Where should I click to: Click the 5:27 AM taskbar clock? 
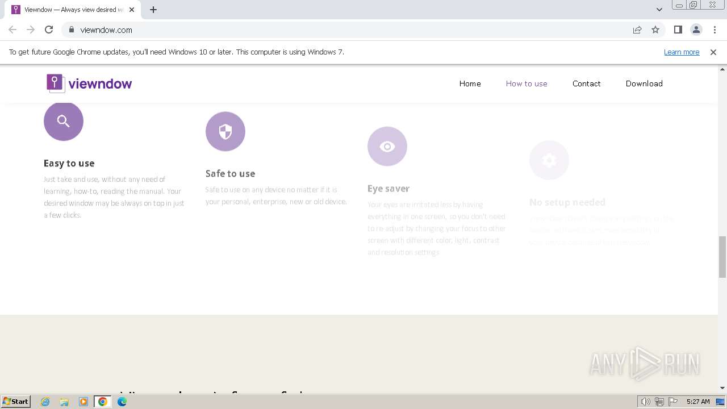pos(698,402)
